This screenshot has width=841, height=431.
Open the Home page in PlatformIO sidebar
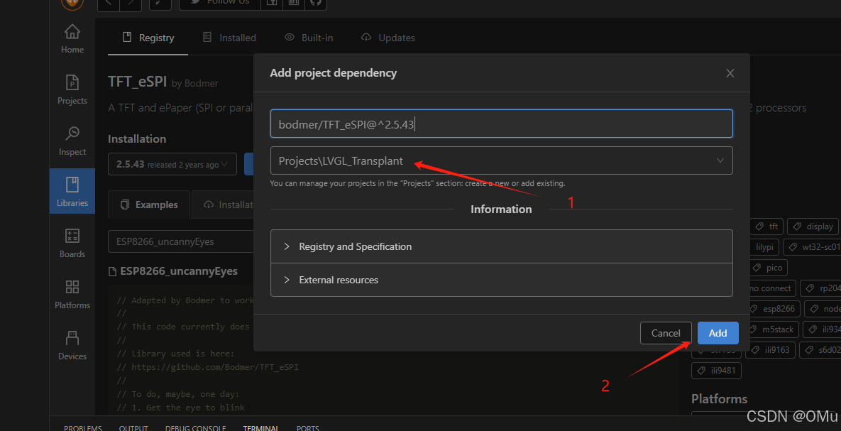tap(72, 39)
